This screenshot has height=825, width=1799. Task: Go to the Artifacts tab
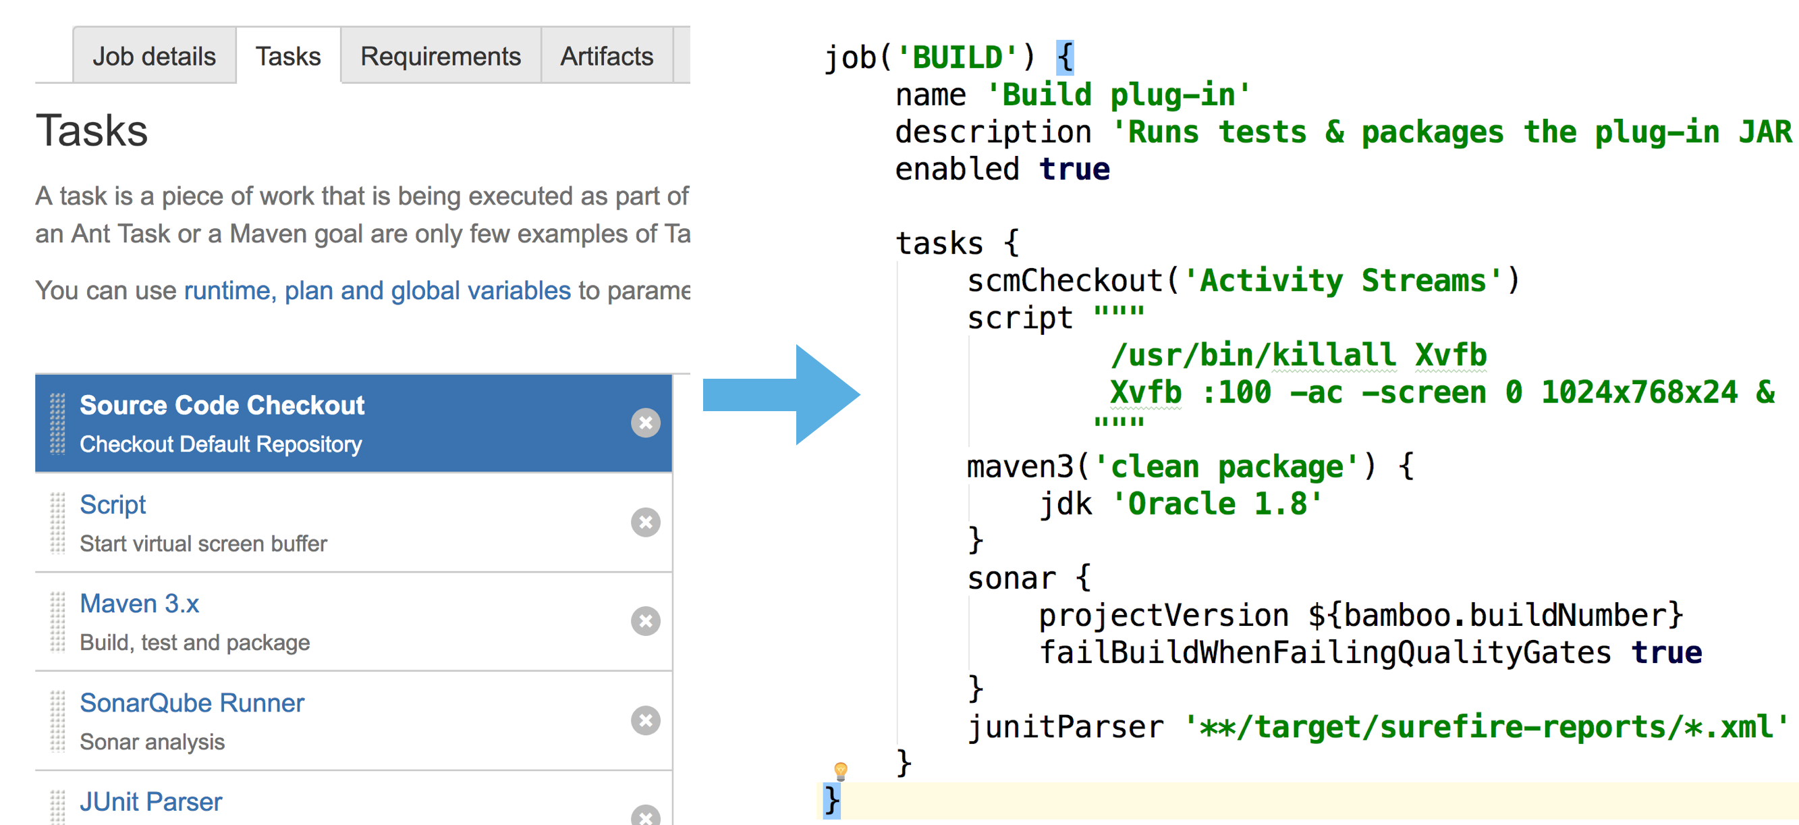[x=606, y=56]
